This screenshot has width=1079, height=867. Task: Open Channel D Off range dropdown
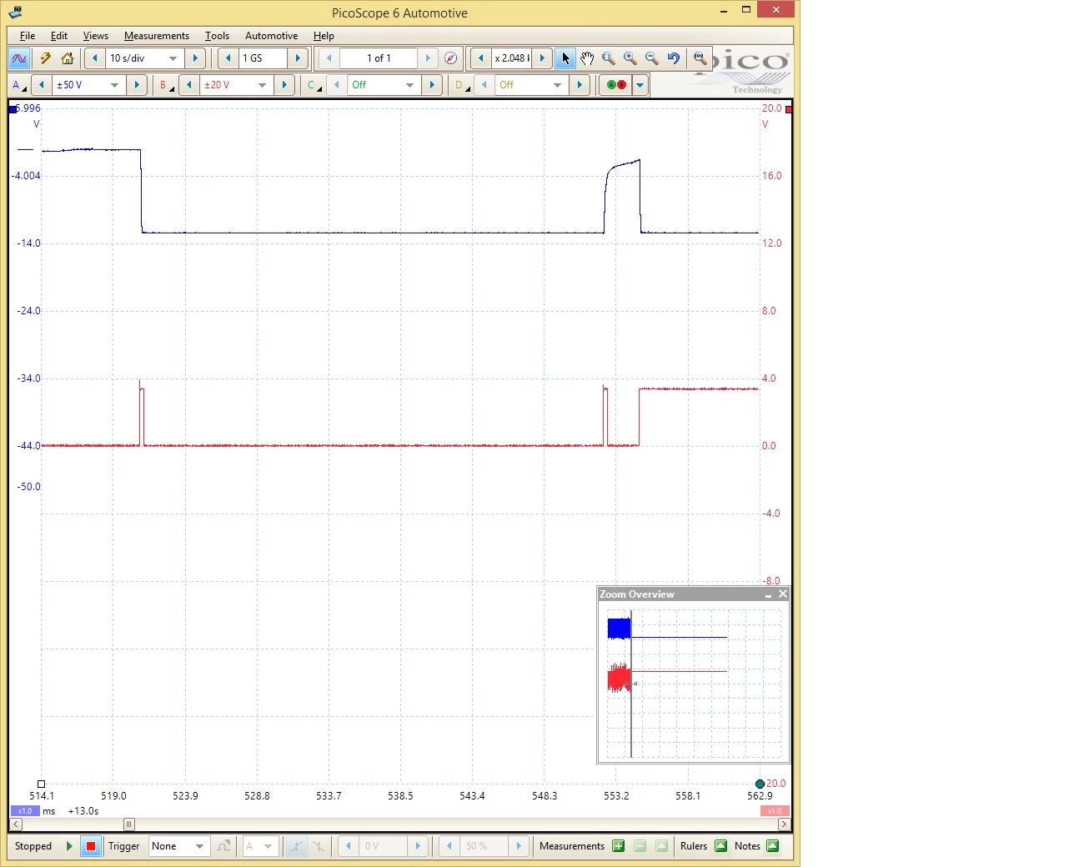pyautogui.click(x=558, y=85)
